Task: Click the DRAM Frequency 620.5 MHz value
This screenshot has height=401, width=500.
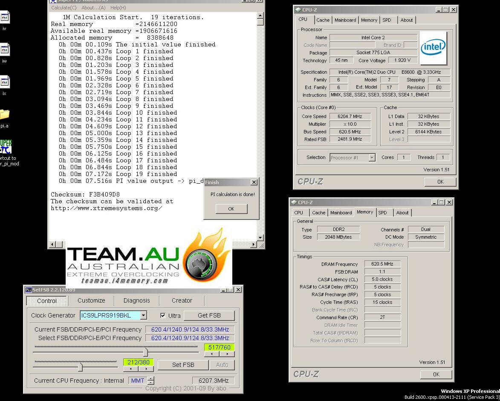Action: (x=382, y=264)
